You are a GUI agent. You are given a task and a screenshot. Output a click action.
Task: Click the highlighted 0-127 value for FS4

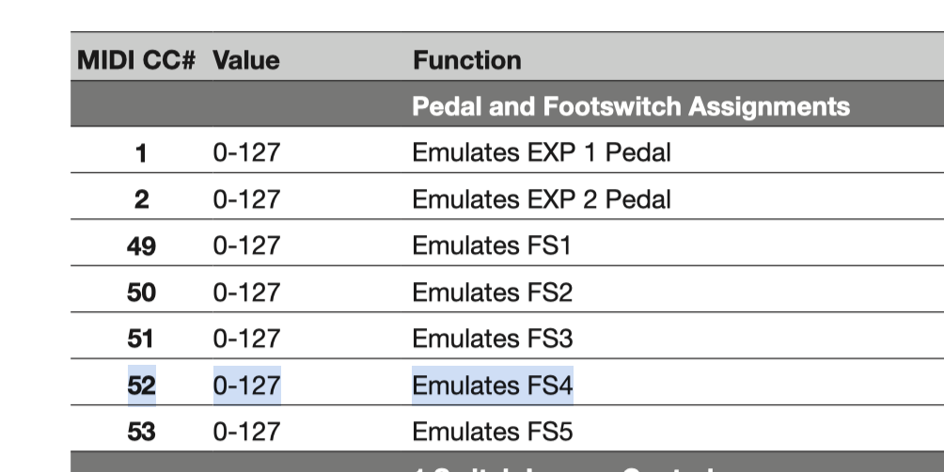[246, 385]
